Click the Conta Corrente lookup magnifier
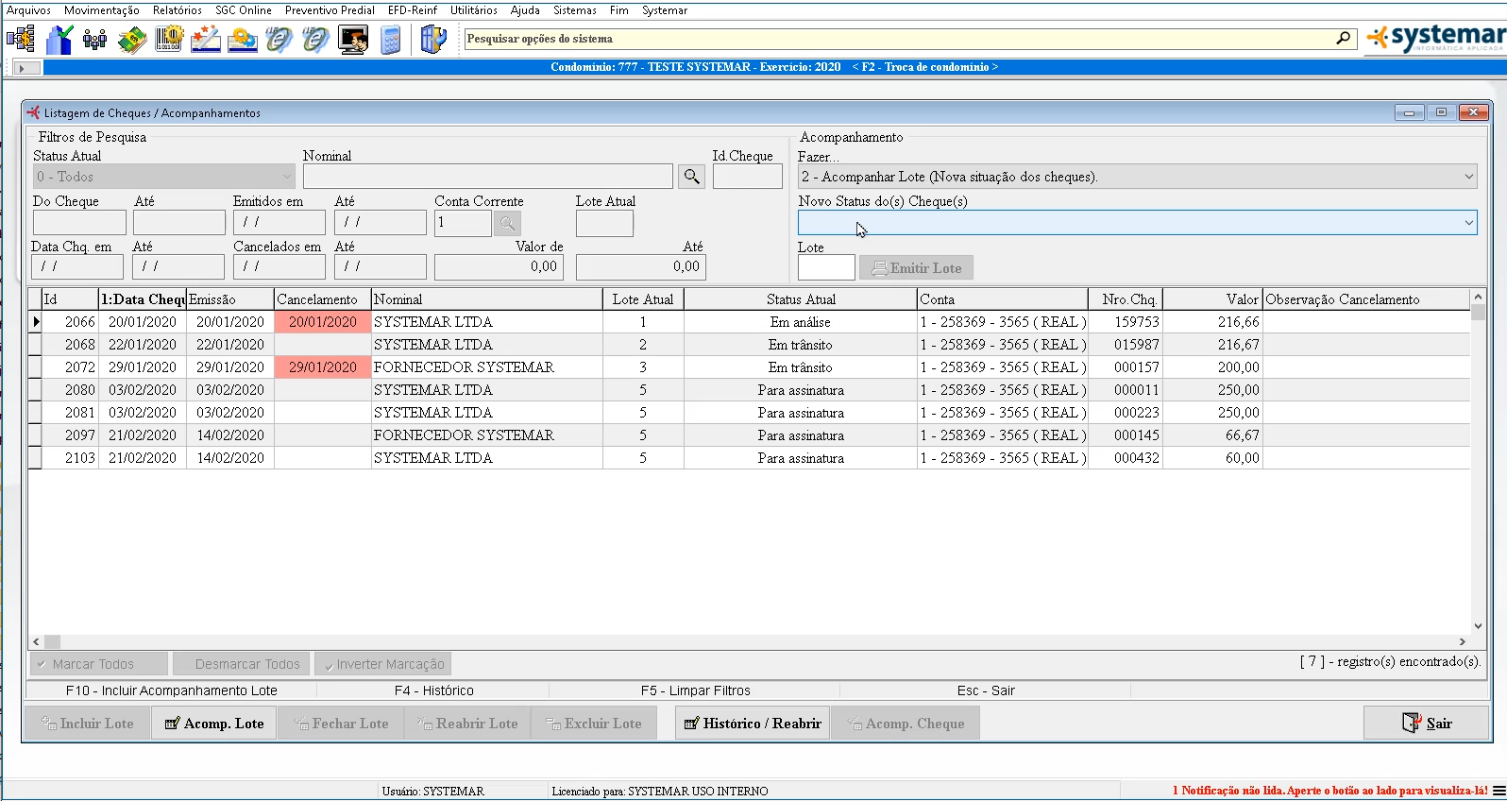 (507, 224)
